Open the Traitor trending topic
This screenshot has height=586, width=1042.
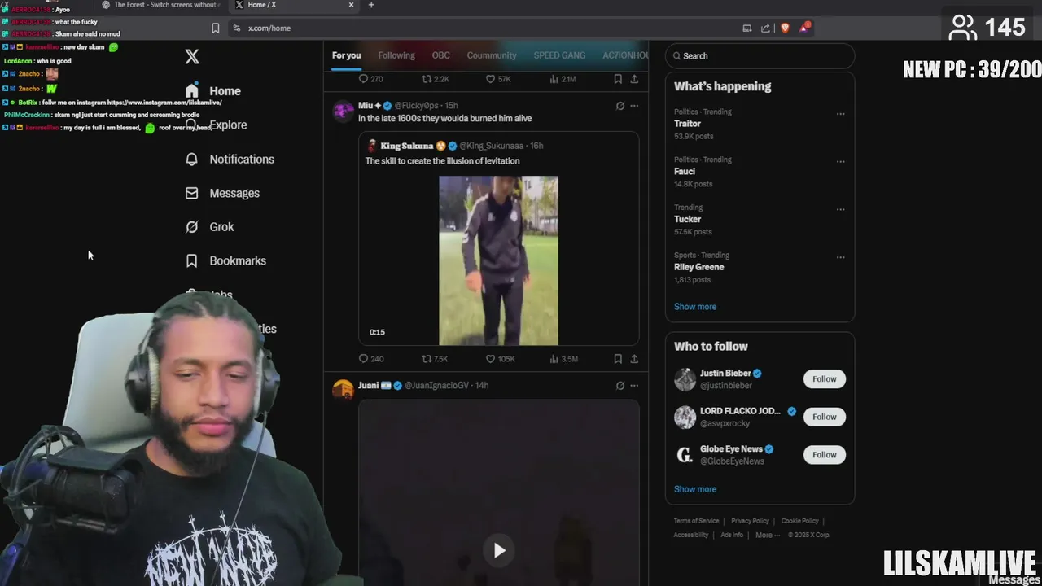pyautogui.click(x=687, y=124)
